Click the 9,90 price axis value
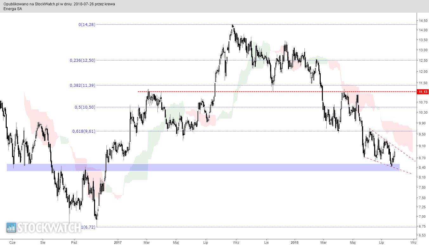Viewport: 429px width, 245px height. pyautogui.click(x=423, y=123)
